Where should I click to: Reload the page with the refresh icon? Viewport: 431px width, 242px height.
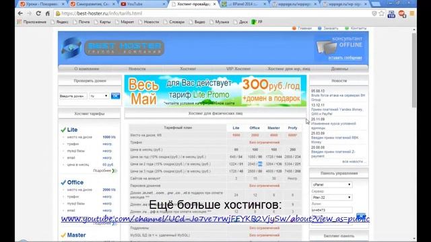38,13
